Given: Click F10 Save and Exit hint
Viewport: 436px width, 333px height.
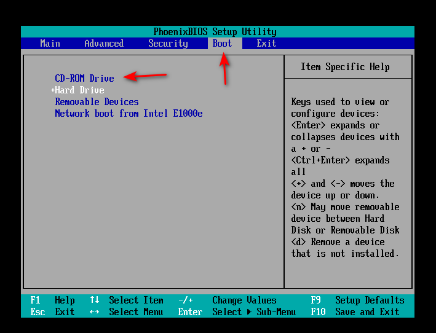Looking at the screenshot, I should (355, 311).
